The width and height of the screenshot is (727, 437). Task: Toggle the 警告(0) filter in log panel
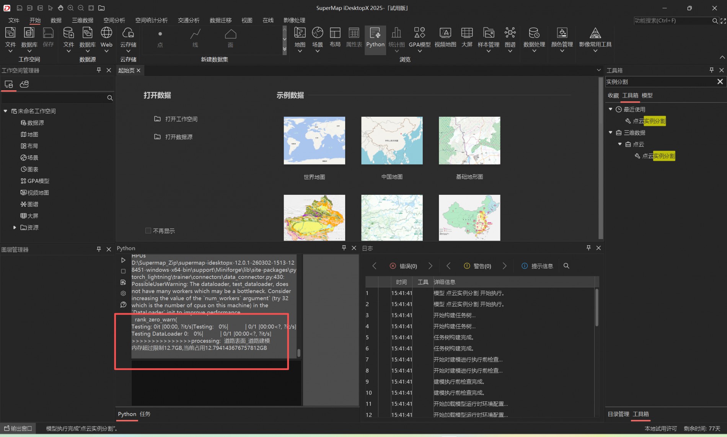(x=477, y=266)
